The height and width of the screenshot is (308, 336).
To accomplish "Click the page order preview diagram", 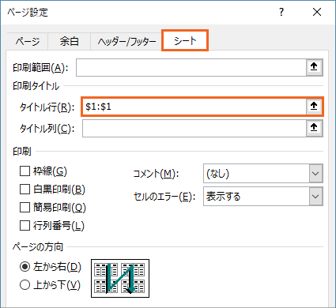I will (x=120, y=278).
